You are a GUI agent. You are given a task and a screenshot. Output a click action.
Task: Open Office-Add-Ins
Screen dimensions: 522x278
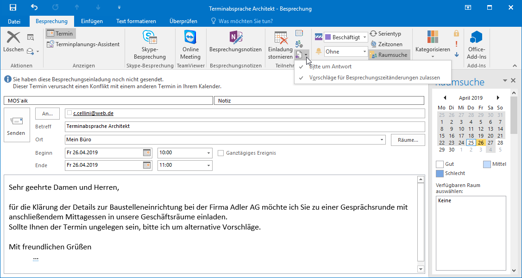point(477,37)
